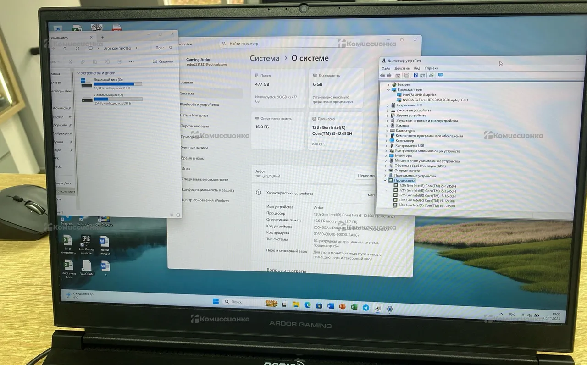Click the Windows Start button
Image resolution: width=587 pixels, height=365 pixels.
(x=216, y=301)
